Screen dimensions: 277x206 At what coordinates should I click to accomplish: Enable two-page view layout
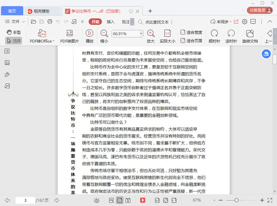point(128,201)
